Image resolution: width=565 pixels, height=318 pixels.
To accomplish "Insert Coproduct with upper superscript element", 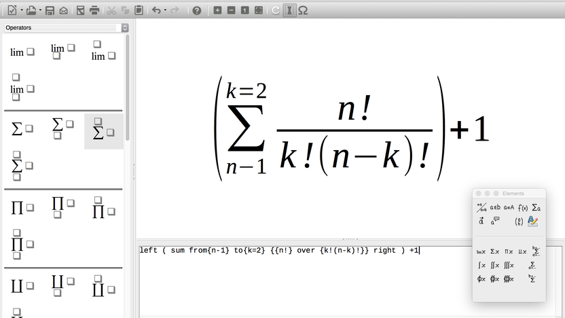I will click(x=104, y=286).
